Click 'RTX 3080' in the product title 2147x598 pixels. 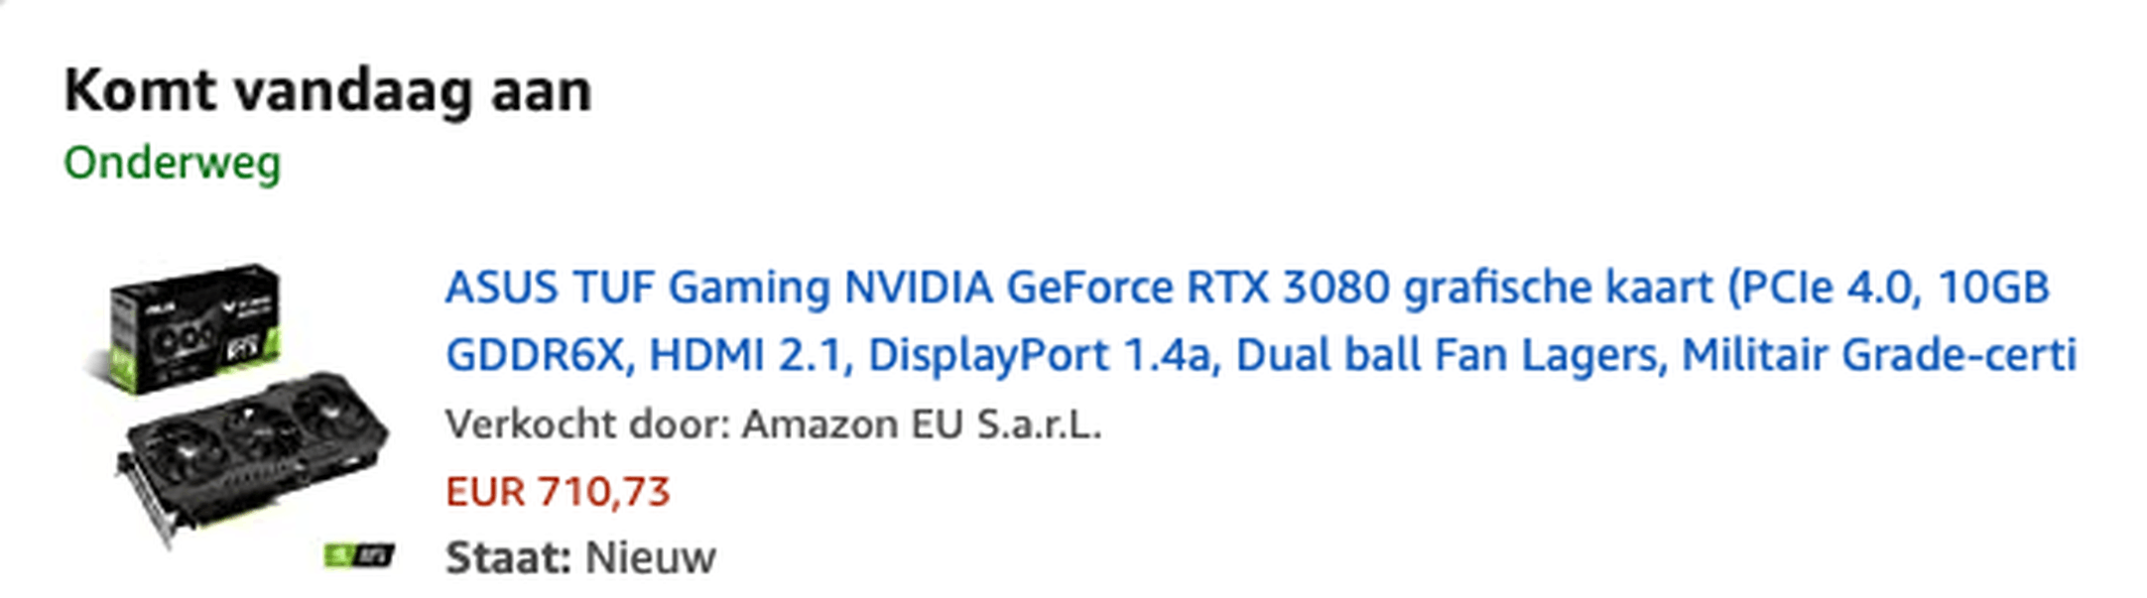click(1288, 288)
